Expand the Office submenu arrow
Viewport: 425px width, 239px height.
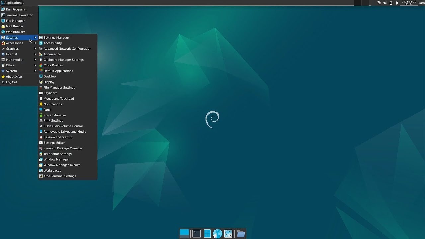click(35, 65)
